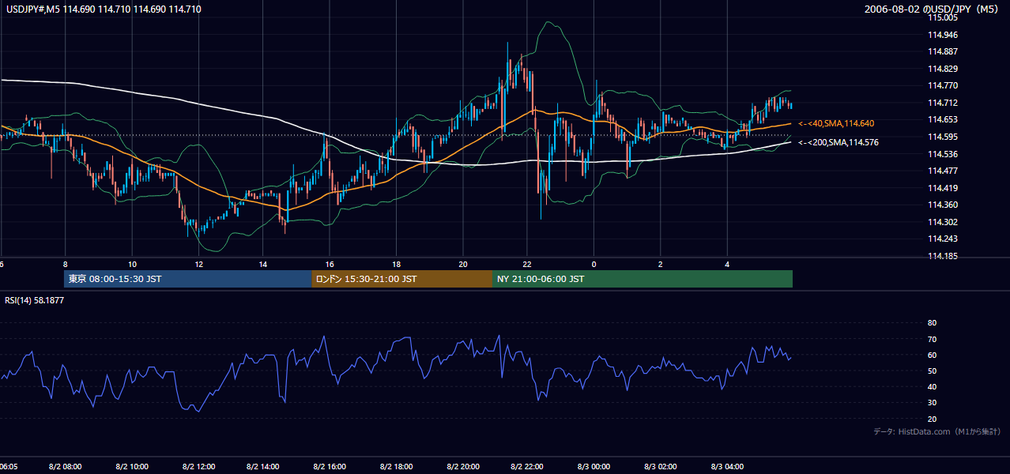This screenshot has height=474, width=1010.
Task: Click price axis label 114.946
Action: 944,35
